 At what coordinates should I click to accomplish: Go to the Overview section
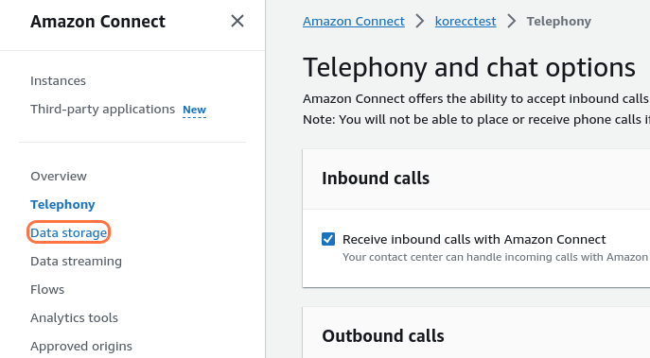click(59, 177)
